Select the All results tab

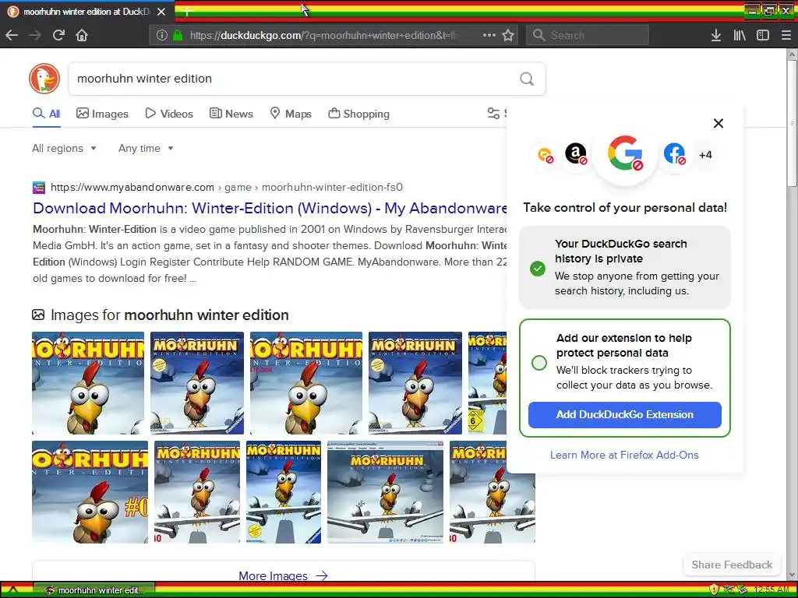46,114
